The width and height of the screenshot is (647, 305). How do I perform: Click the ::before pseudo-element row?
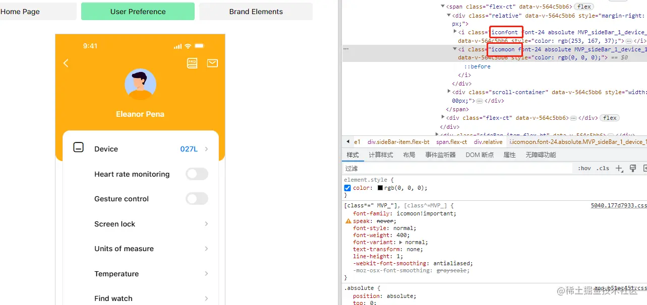[x=477, y=66]
